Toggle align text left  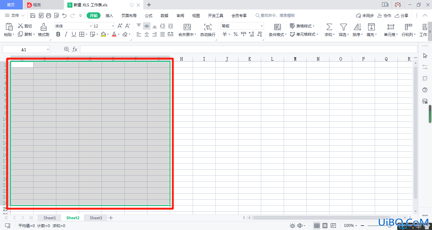tap(139, 34)
